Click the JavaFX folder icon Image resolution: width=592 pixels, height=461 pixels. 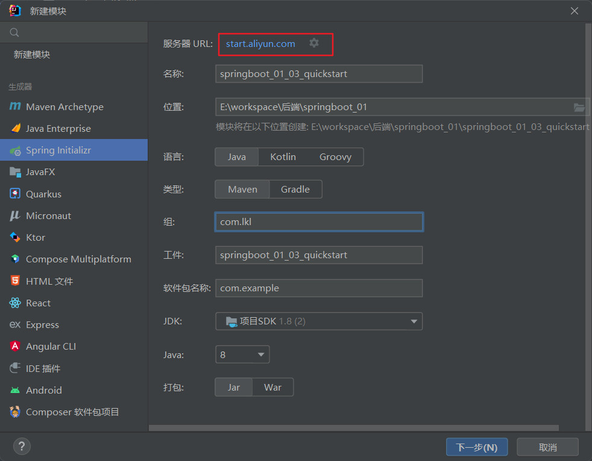click(15, 172)
